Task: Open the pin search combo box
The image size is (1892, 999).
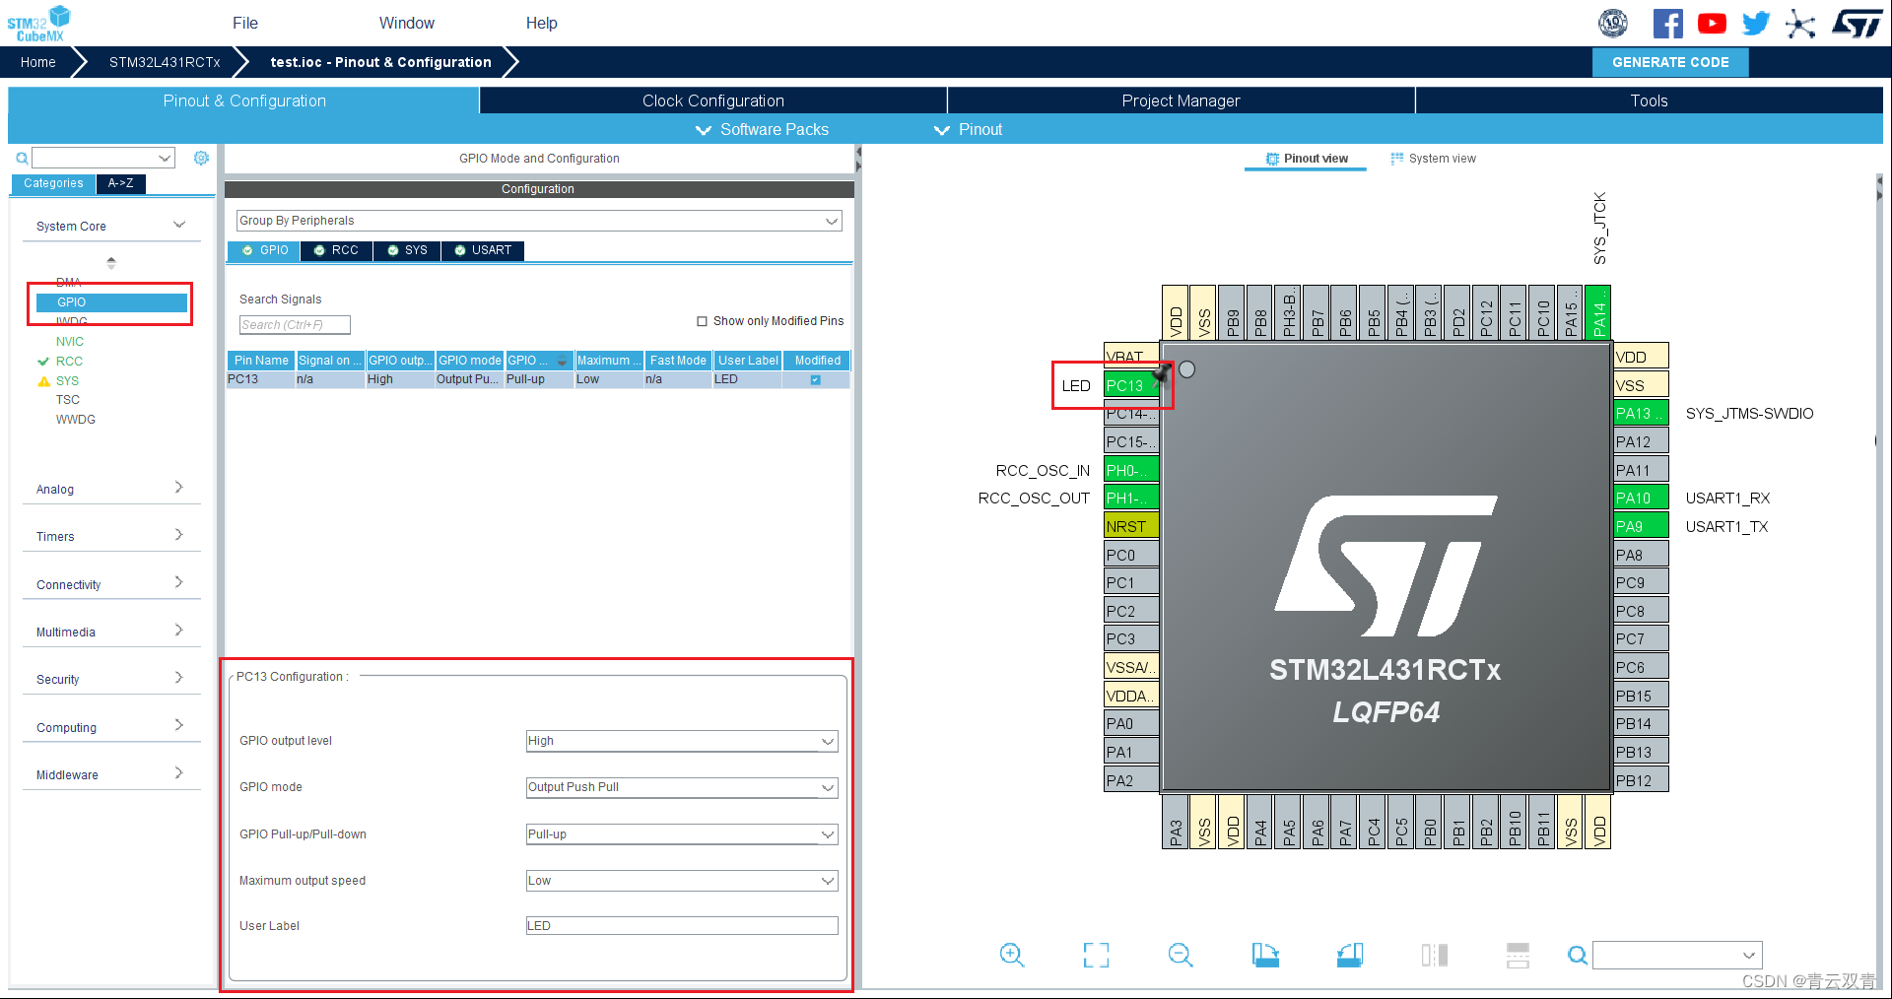Action: pyautogui.click(x=1677, y=955)
